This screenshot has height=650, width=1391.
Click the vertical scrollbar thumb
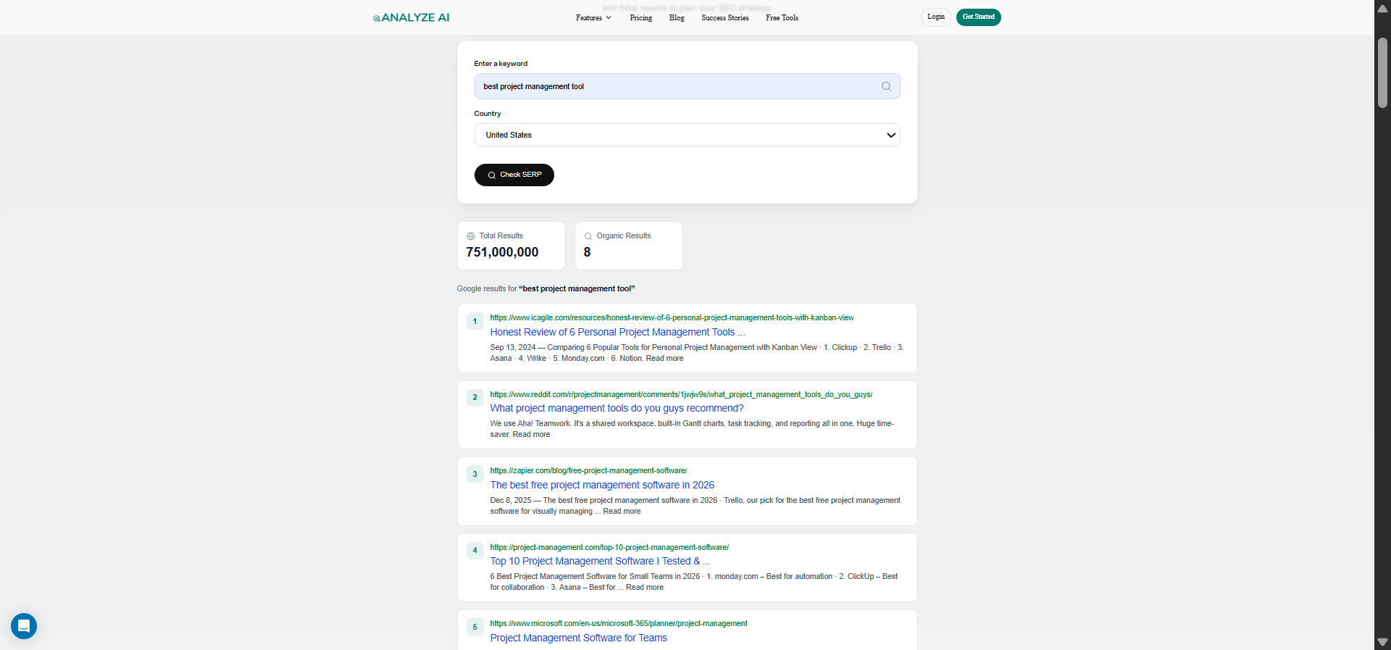point(1382,72)
